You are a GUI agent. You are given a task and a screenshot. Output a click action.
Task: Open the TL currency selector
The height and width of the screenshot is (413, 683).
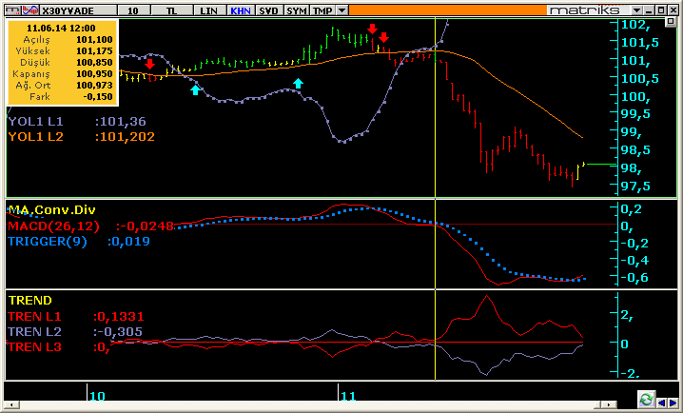(172, 10)
